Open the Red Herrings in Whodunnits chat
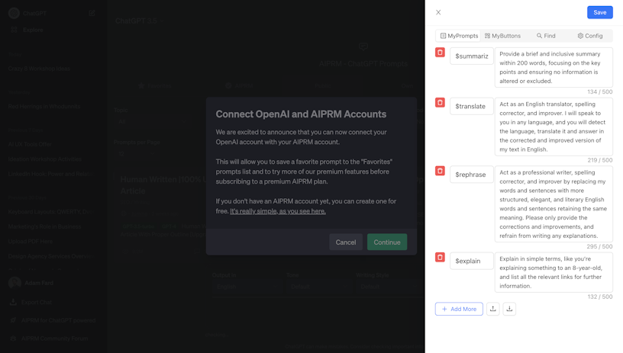 click(x=44, y=106)
